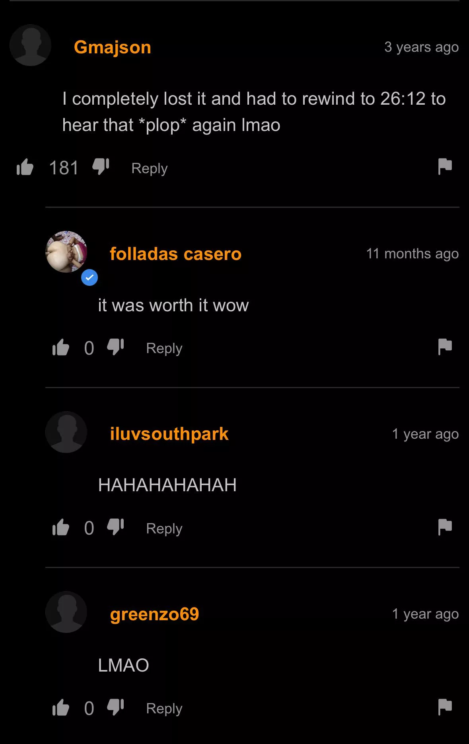Like iluvsouthpark's HAHAHAHAHAH comment
The width and height of the screenshot is (469, 744).
(61, 527)
